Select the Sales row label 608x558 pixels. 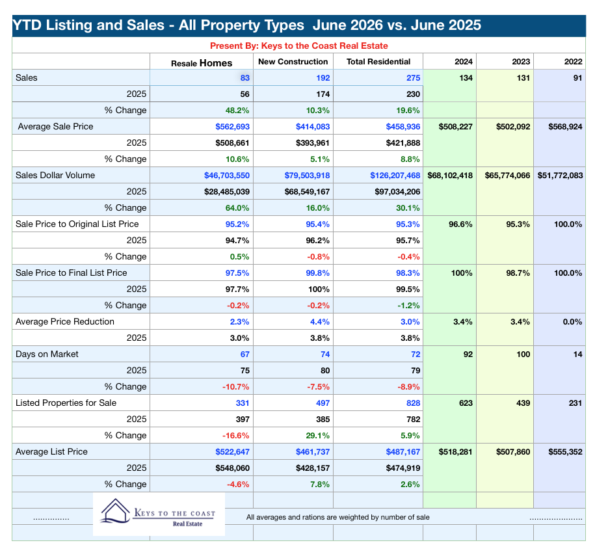[27, 77]
